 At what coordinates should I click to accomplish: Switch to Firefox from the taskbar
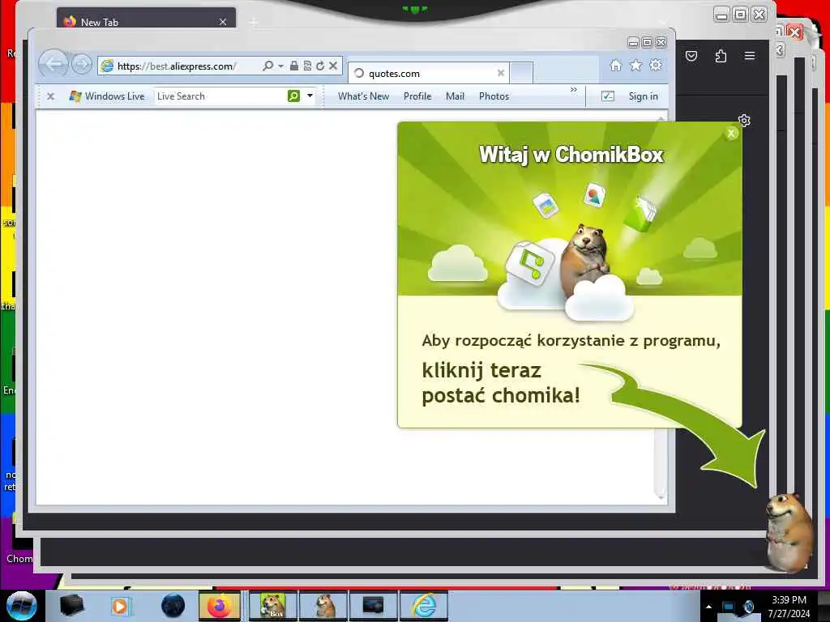pos(220,606)
